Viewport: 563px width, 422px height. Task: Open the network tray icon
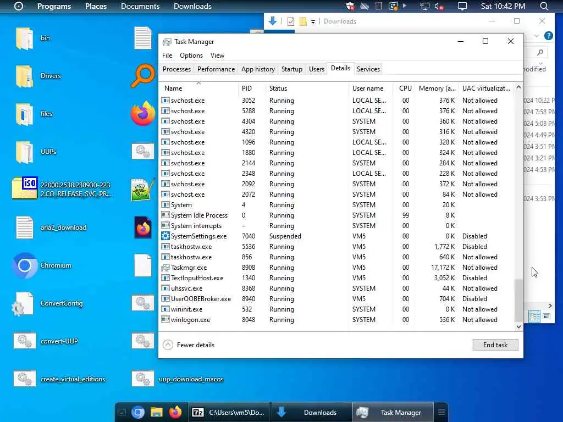tap(425, 6)
